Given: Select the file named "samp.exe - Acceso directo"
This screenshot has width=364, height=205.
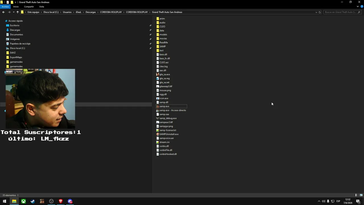Looking at the screenshot, I should point(173,110).
